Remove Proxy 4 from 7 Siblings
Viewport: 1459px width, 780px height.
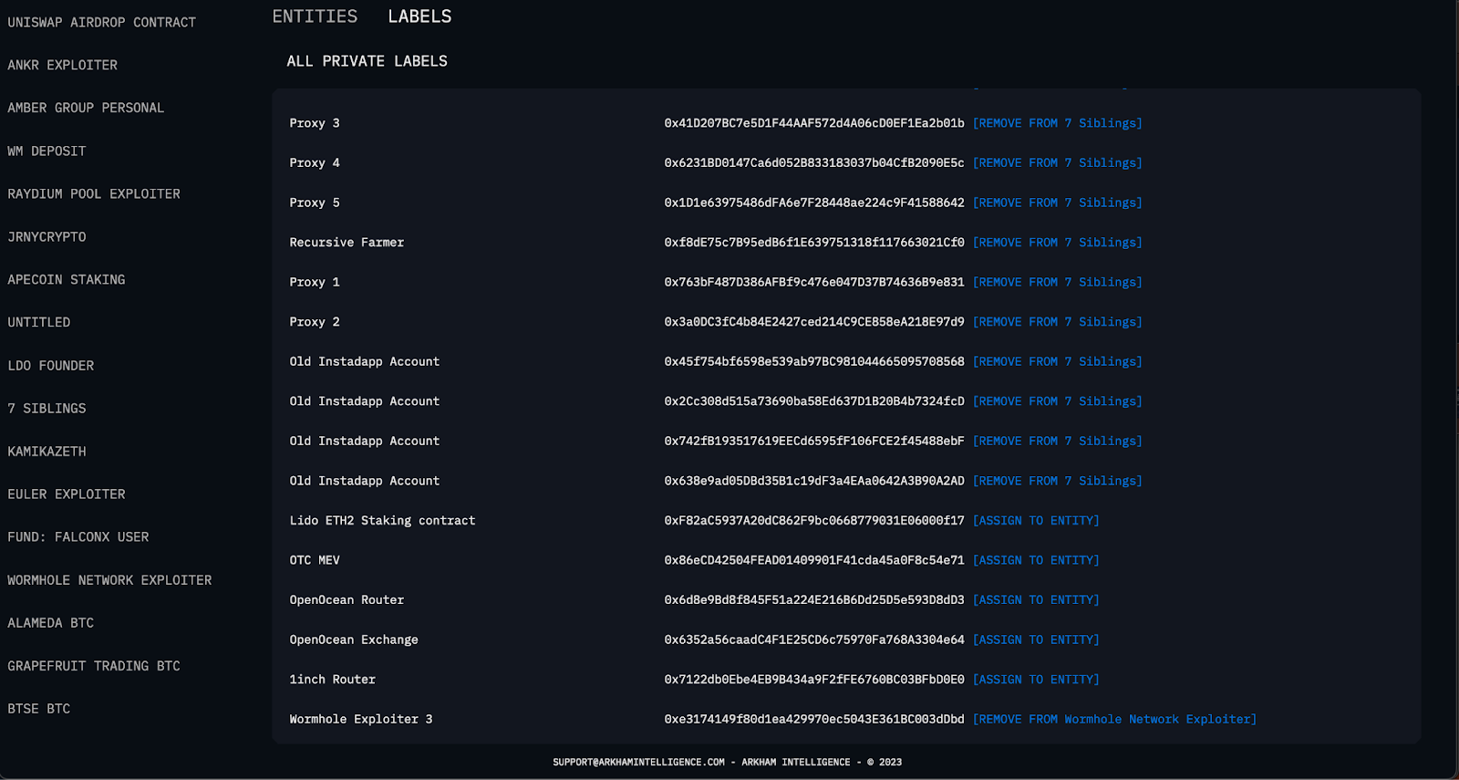pyautogui.click(x=1058, y=162)
